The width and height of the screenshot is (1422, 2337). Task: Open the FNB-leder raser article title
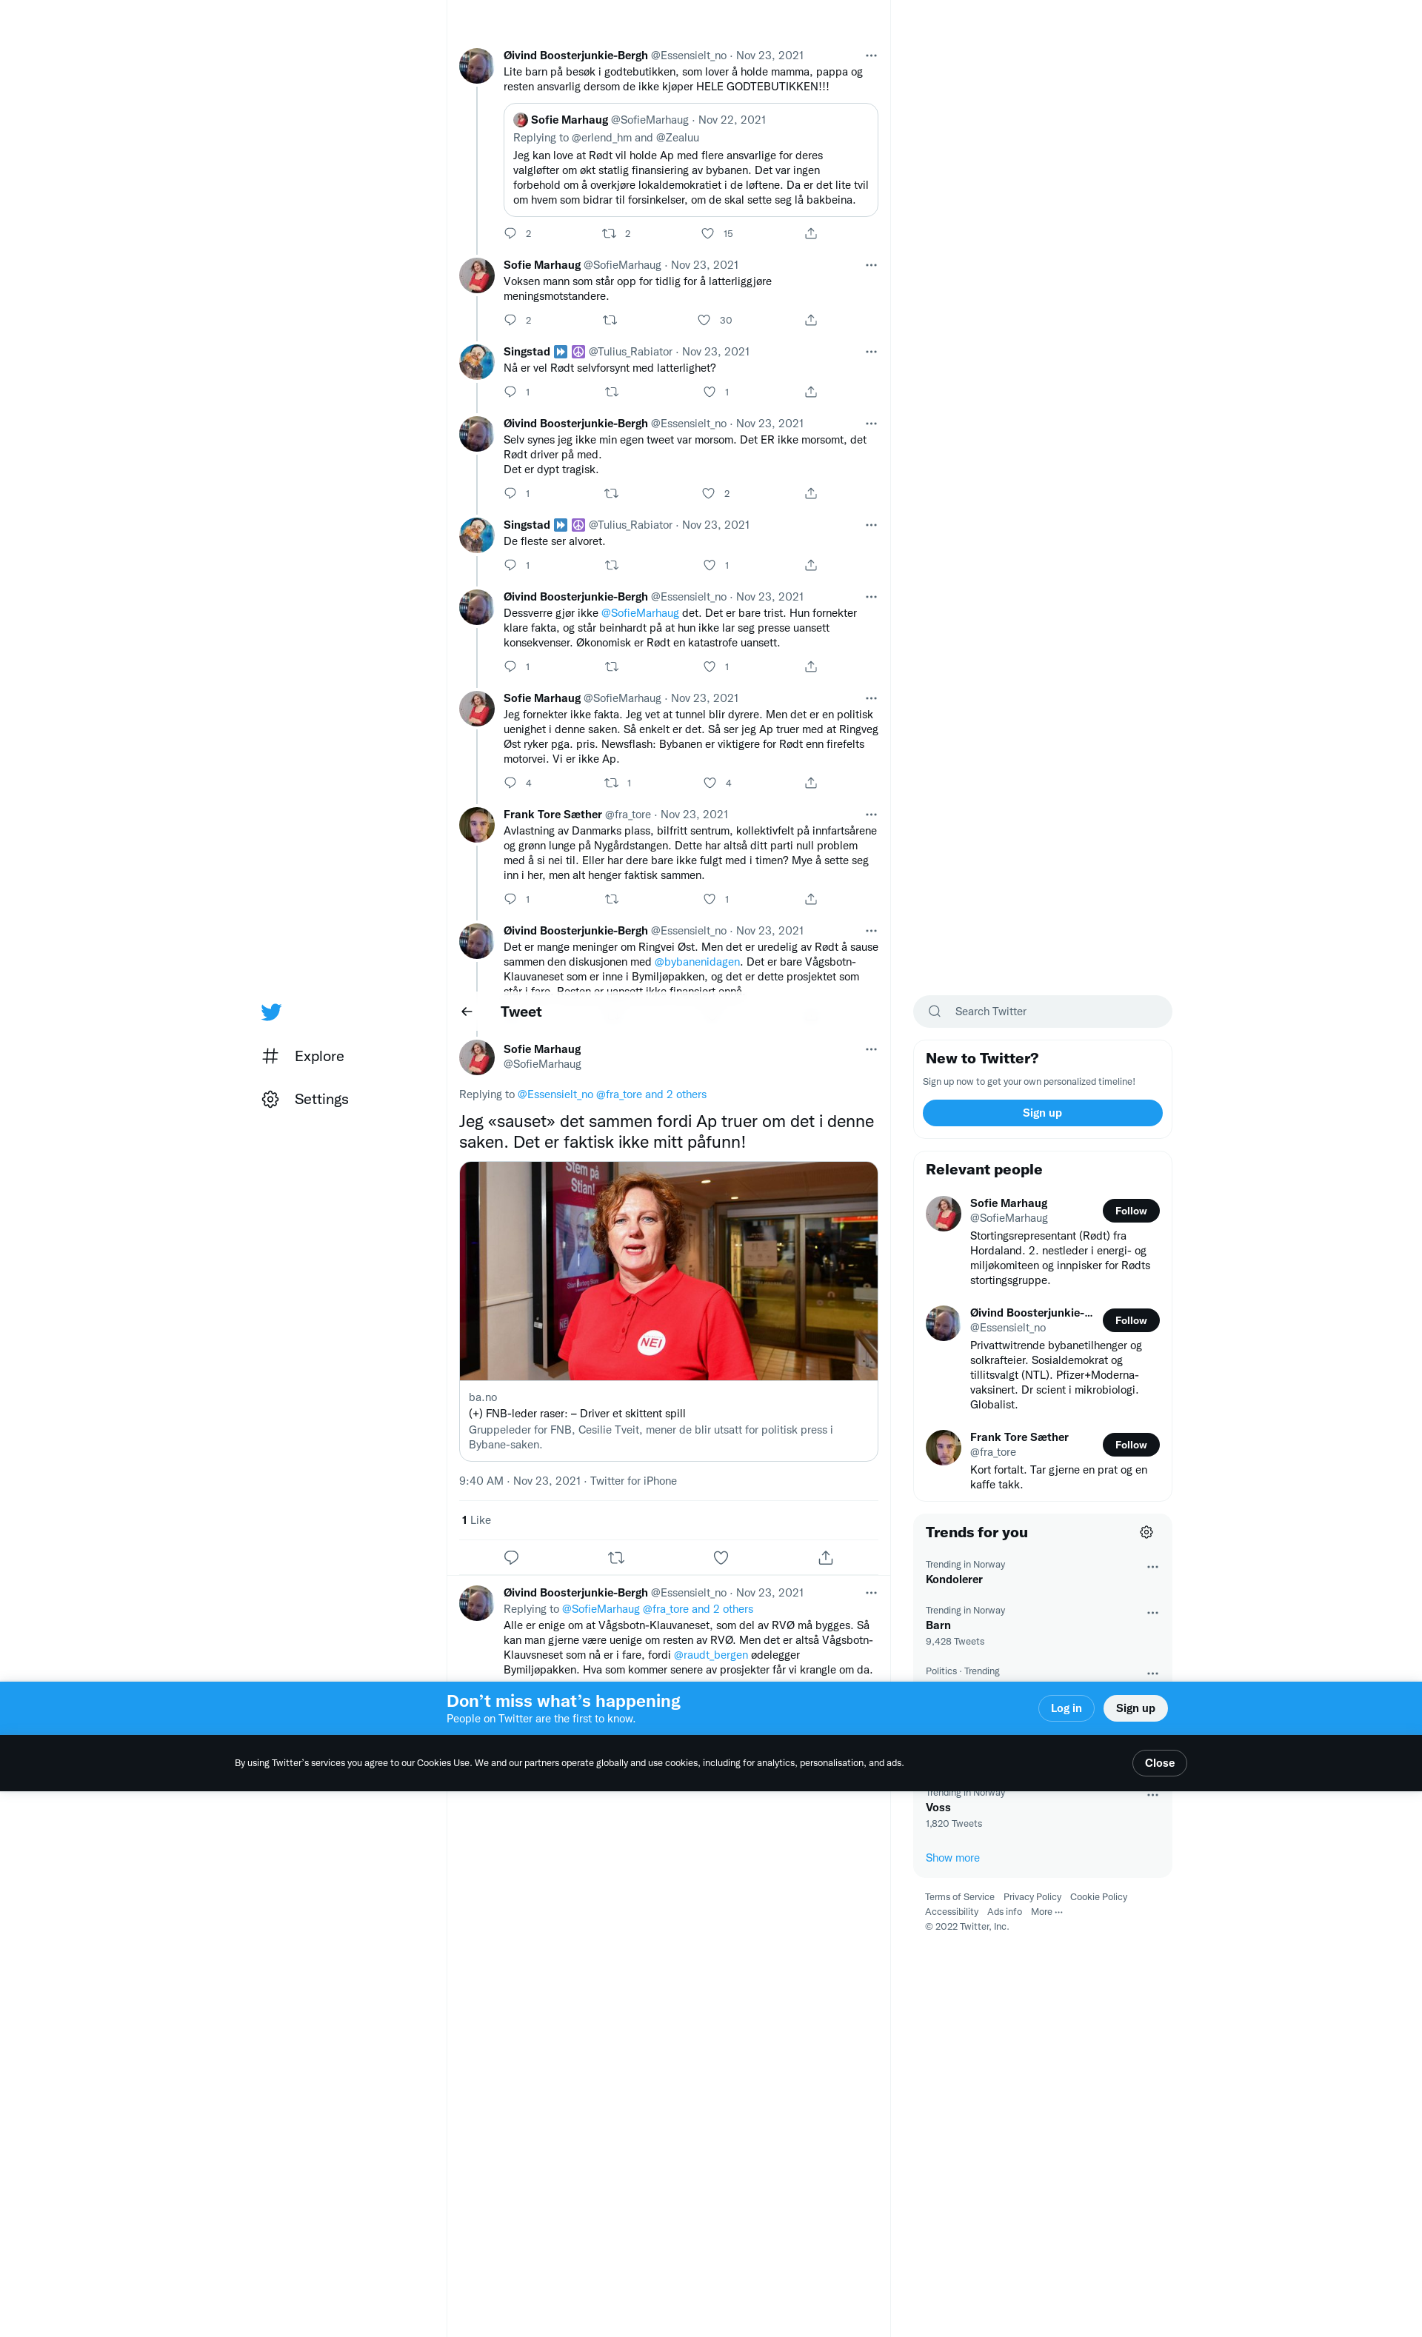pyautogui.click(x=577, y=1413)
